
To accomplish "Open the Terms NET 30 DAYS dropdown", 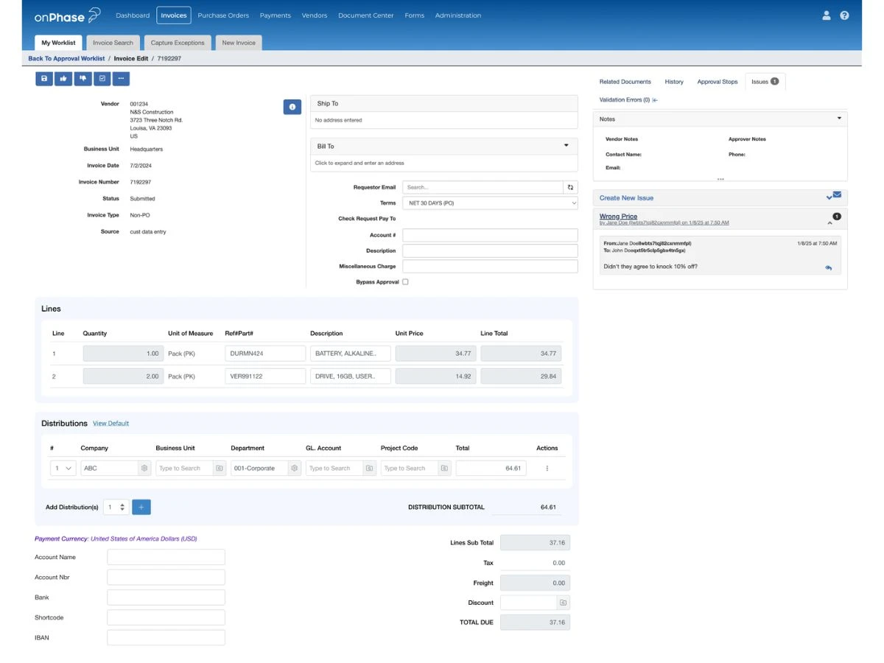I will [x=490, y=203].
